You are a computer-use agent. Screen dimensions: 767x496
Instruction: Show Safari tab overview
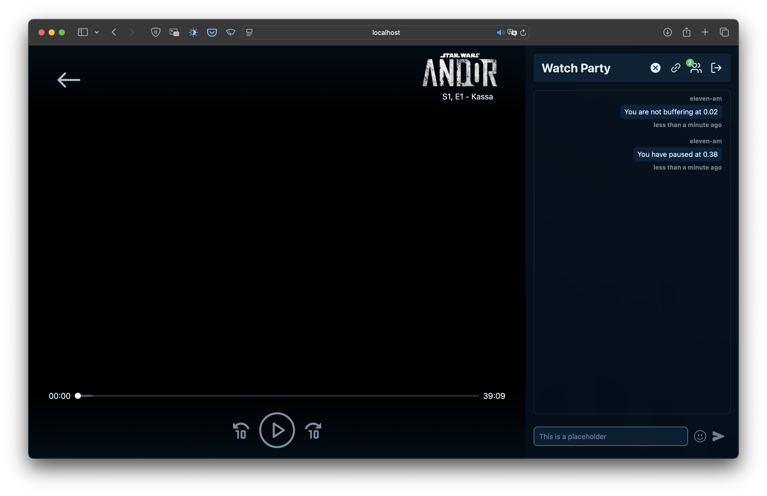click(x=724, y=32)
